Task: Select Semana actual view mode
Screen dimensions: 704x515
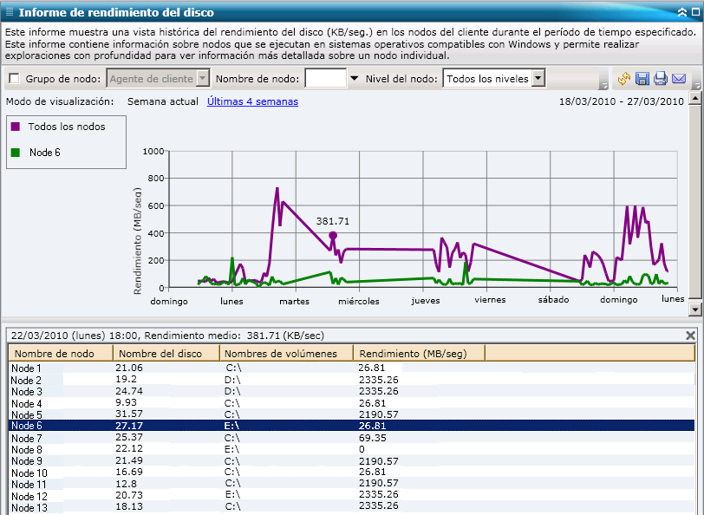Action: pos(163,101)
